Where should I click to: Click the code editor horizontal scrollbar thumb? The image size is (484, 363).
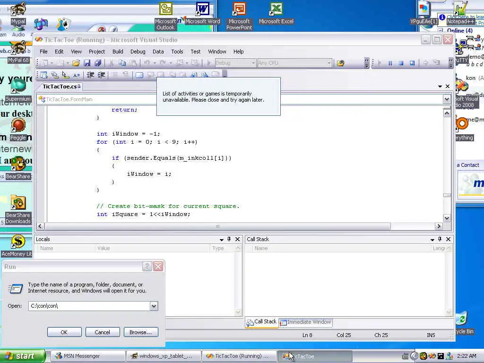[217, 226]
